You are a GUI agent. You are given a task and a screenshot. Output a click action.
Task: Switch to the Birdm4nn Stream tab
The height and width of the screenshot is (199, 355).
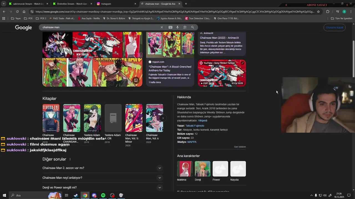point(72,4)
